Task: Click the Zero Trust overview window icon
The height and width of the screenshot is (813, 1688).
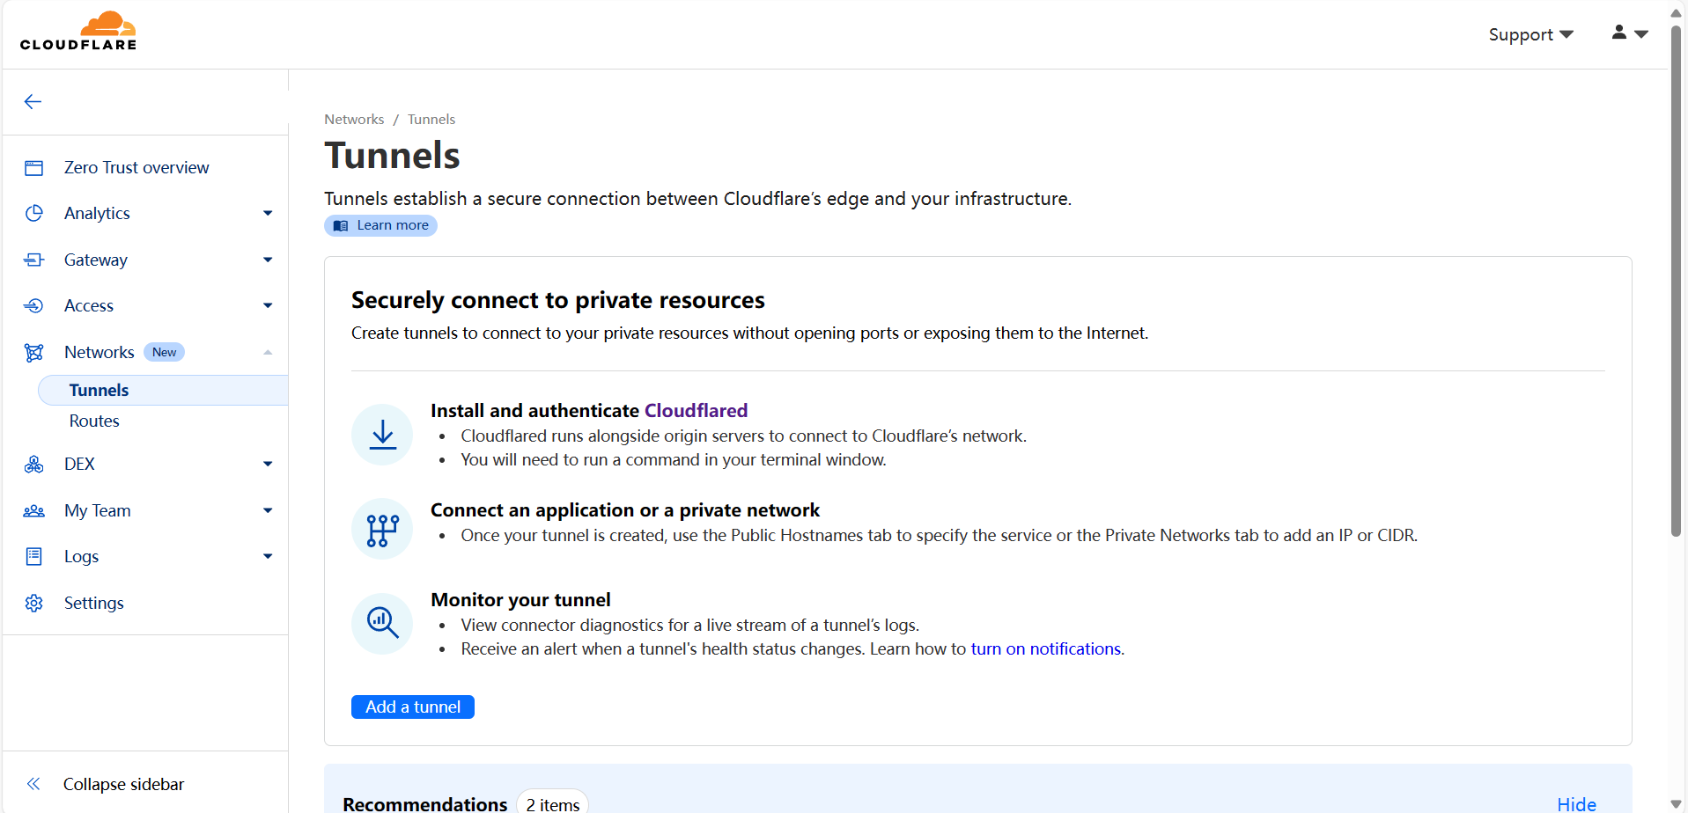Action: click(34, 168)
